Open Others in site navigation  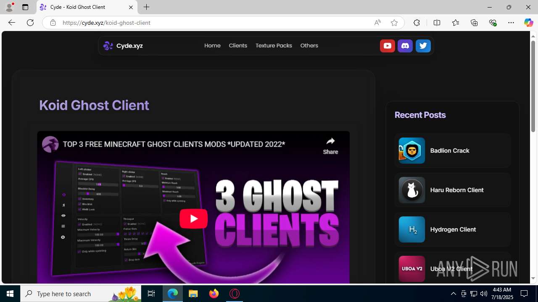[309, 46]
